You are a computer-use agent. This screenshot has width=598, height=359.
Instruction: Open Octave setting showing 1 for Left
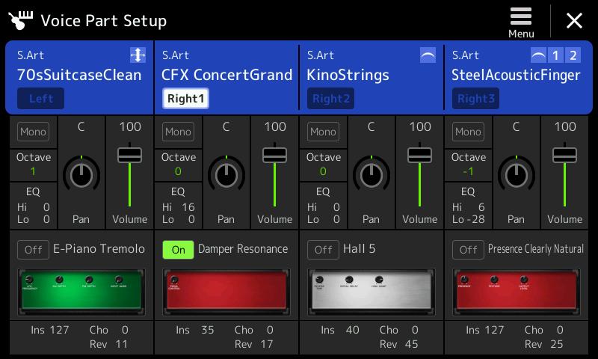coord(34,165)
